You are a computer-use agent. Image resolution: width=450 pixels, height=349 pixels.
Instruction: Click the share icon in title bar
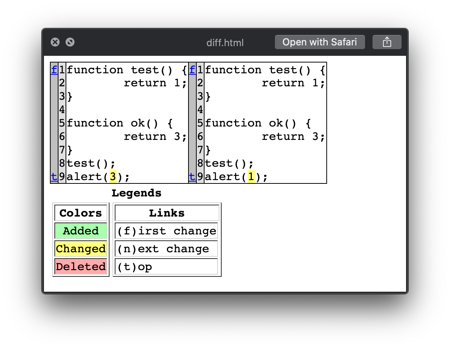point(387,42)
